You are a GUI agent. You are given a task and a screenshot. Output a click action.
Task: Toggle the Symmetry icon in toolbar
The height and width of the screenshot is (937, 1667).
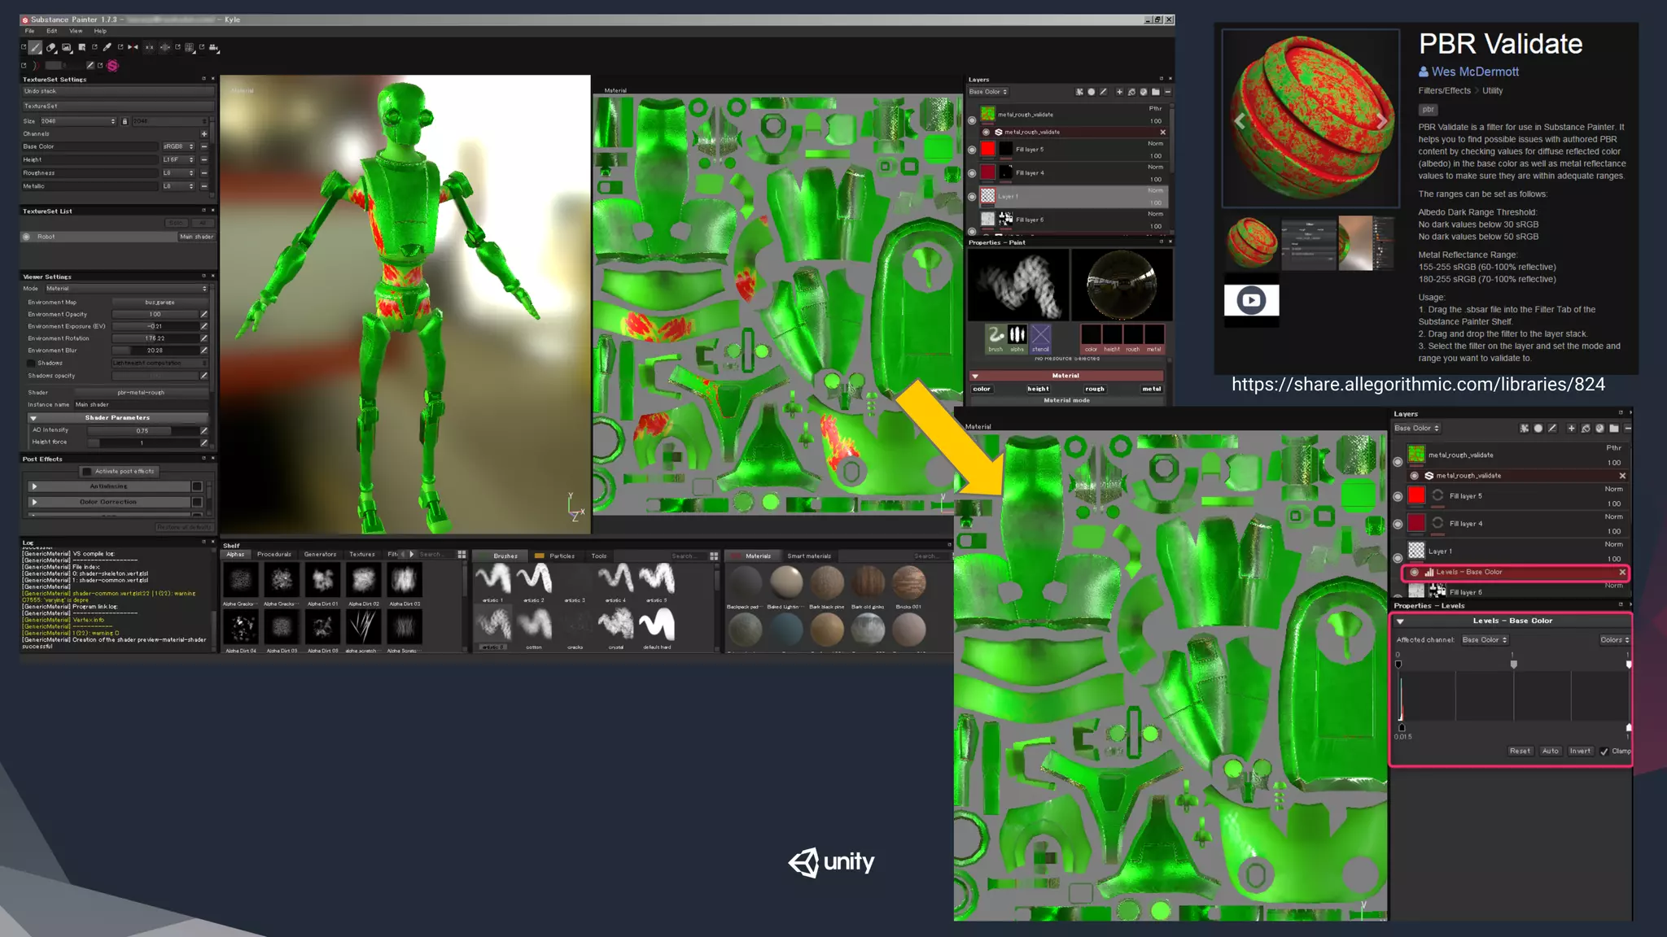[133, 47]
